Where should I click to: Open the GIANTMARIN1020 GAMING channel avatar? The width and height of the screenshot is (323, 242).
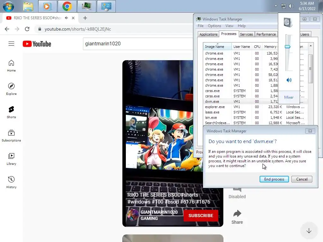click(133, 215)
